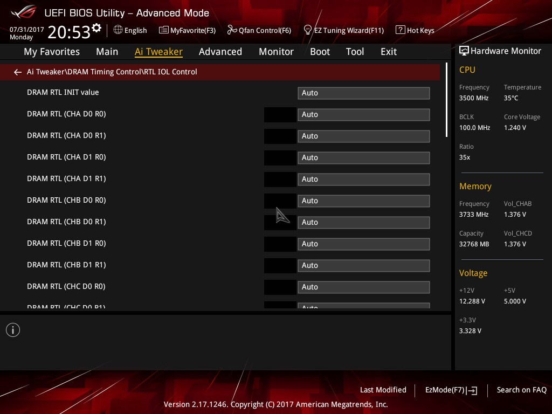Screen dimensions: 552x414
Task: Set DRAM RTL (CHA D1 R1) value field
Action: (x=364, y=179)
